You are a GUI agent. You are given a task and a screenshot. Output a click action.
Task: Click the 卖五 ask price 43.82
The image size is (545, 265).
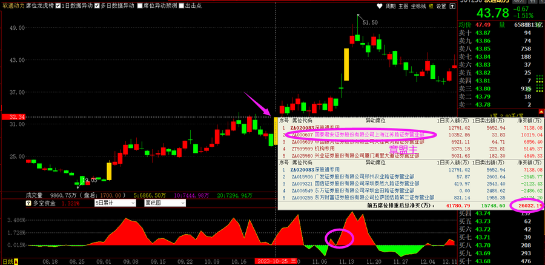pos(483,73)
